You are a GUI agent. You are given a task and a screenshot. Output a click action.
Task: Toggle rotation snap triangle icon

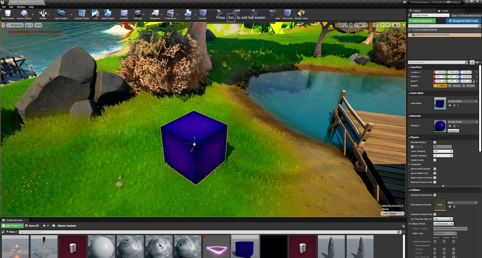click(371, 25)
